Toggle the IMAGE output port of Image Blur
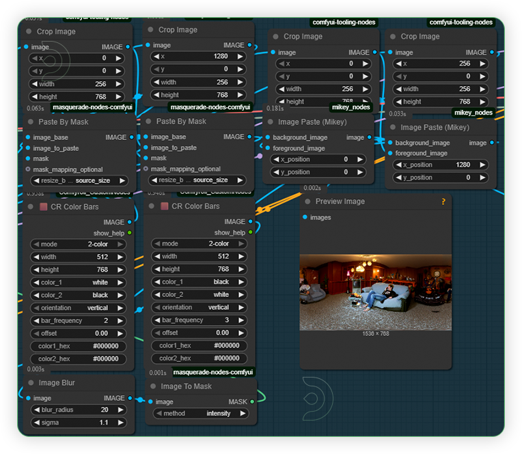Viewport: 522px width, 454px height. (x=130, y=398)
